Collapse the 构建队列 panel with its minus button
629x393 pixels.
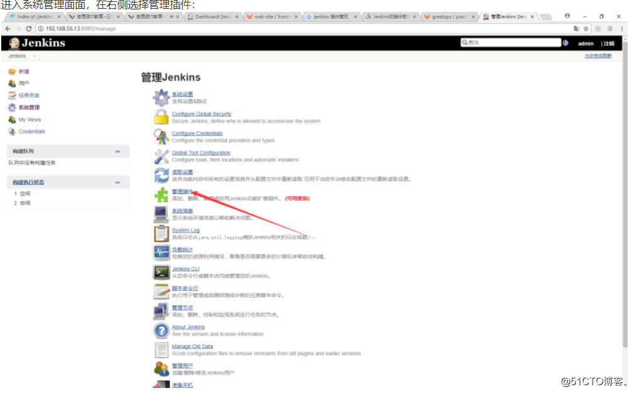pyautogui.click(x=117, y=152)
